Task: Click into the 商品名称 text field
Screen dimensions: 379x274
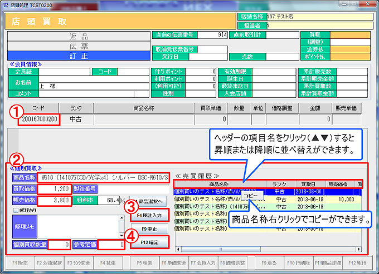Action: point(104,178)
